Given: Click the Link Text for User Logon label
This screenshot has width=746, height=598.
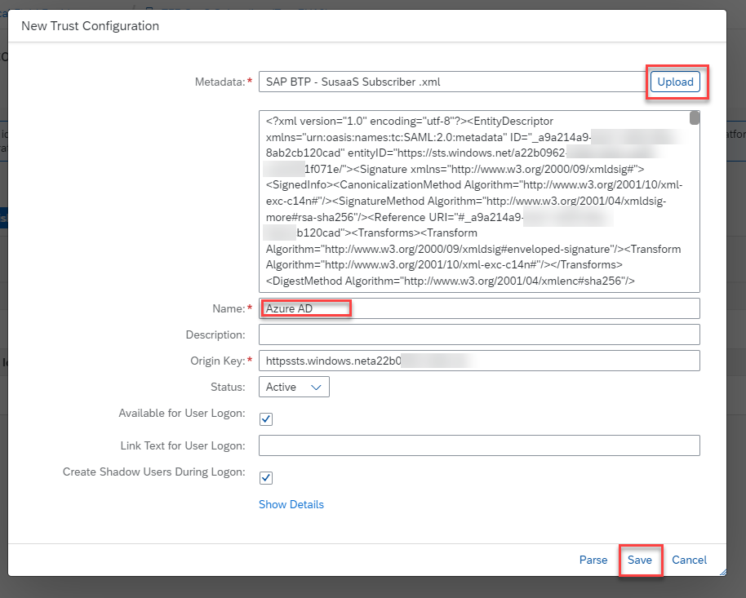Looking at the screenshot, I should [x=183, y=445].
